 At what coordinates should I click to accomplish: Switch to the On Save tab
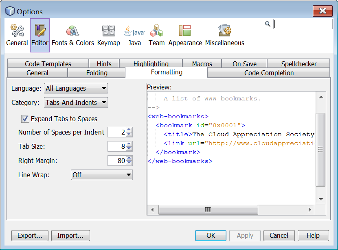point(244,63)
